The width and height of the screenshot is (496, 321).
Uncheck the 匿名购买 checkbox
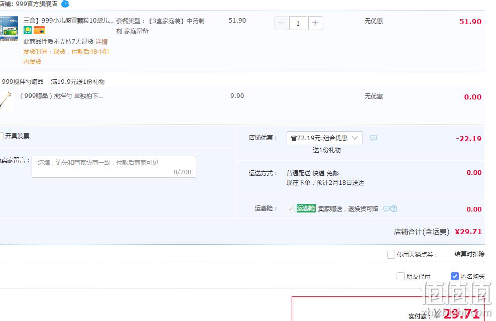point(454,276)
